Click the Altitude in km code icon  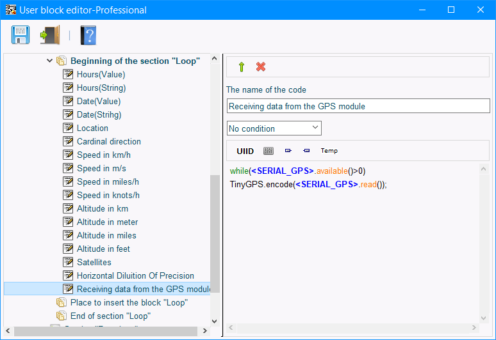[x=68, y=208]
